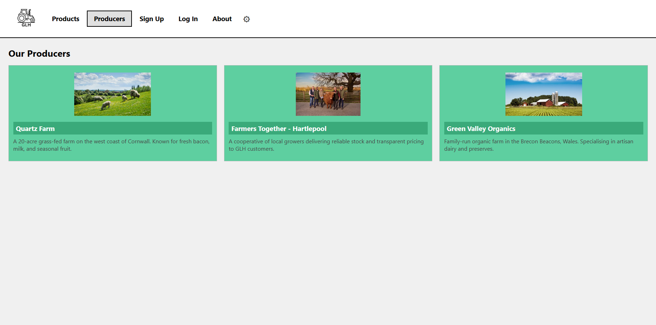Click the Quartz Farm description text

[x=112, y=145]
